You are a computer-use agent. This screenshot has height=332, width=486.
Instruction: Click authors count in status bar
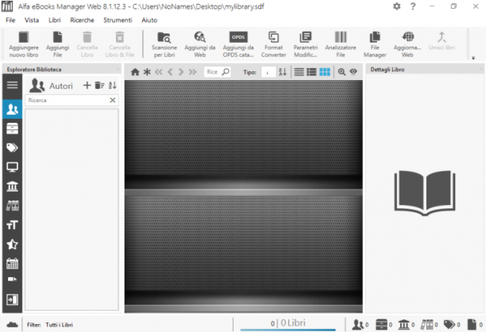tap(361, 325)
